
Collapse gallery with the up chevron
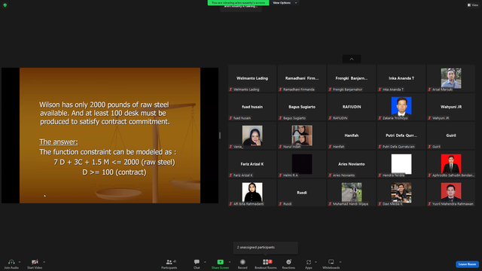tap(352, 59)
